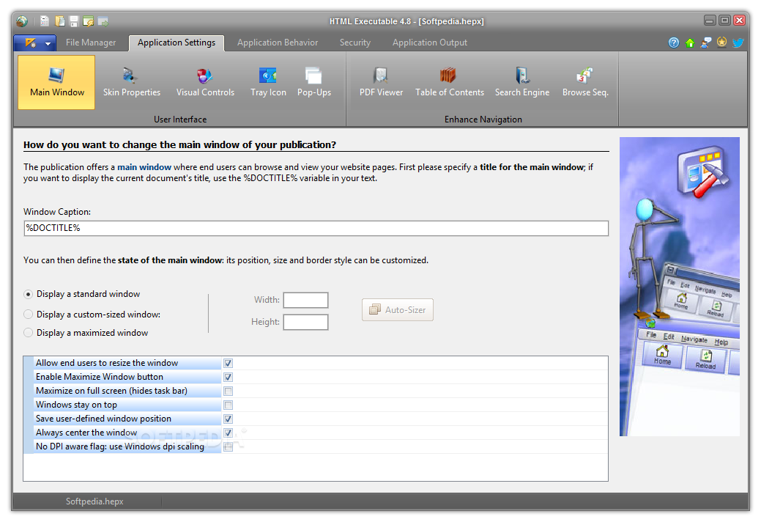761x522 pixels.
Task: Click the Height input field
Action: [305, 322]
